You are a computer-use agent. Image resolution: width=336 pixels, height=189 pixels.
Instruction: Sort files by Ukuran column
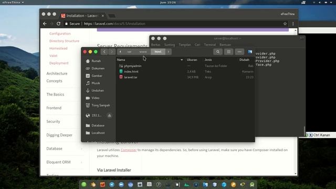click(192, 60)
